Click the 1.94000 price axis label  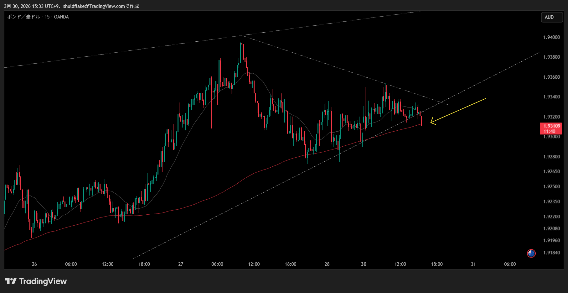(x=551, y=37)
